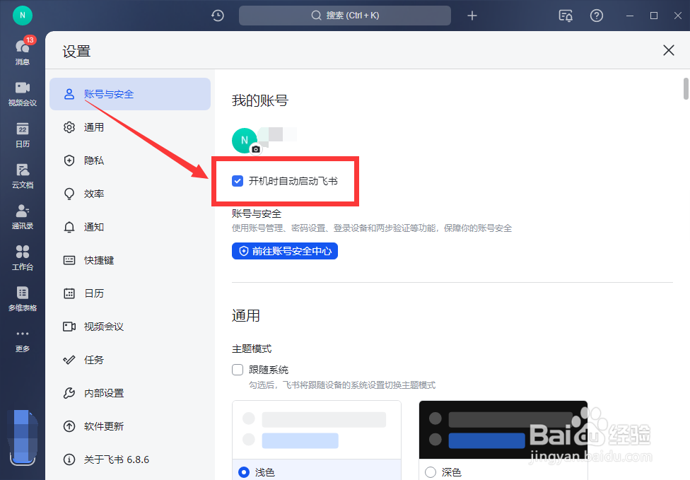Open Video Meeting in the left dock
This screenshot has width=690, height=480.
coord(23,94)
